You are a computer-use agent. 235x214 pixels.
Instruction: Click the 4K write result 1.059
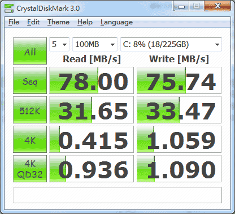pos(179,139)
